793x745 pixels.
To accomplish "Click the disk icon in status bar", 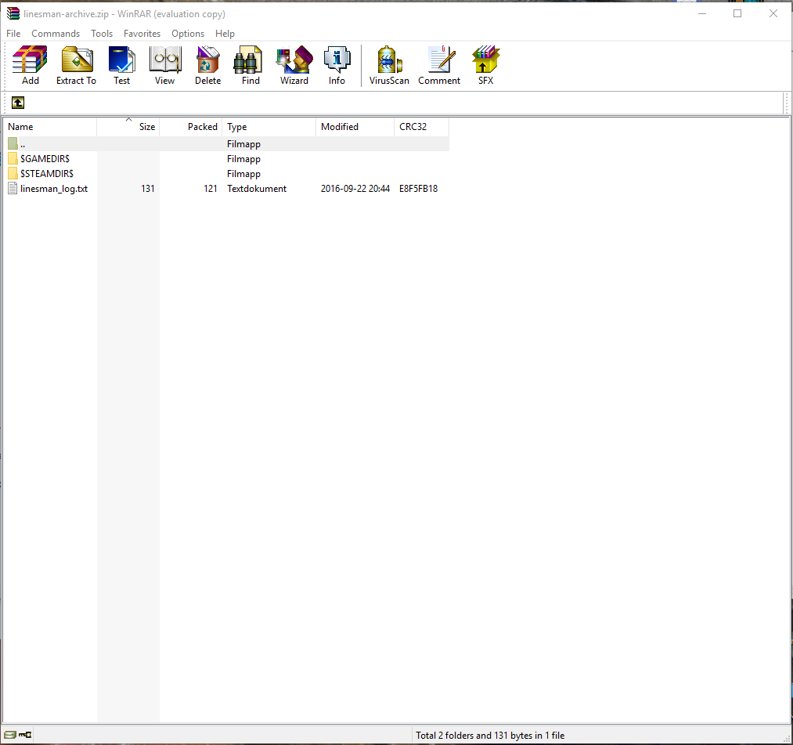I will 9,734.
